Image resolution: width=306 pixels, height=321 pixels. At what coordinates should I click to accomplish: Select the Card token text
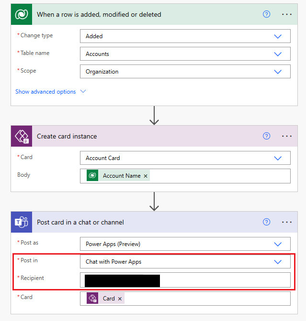(x=109, y=299)
